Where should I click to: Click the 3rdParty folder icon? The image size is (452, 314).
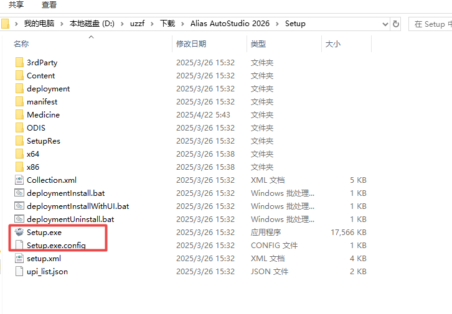click(19, 63)
